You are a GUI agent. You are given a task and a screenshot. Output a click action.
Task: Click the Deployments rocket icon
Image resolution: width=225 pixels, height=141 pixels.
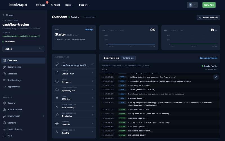pyautogui.click(x=4, y=67)
